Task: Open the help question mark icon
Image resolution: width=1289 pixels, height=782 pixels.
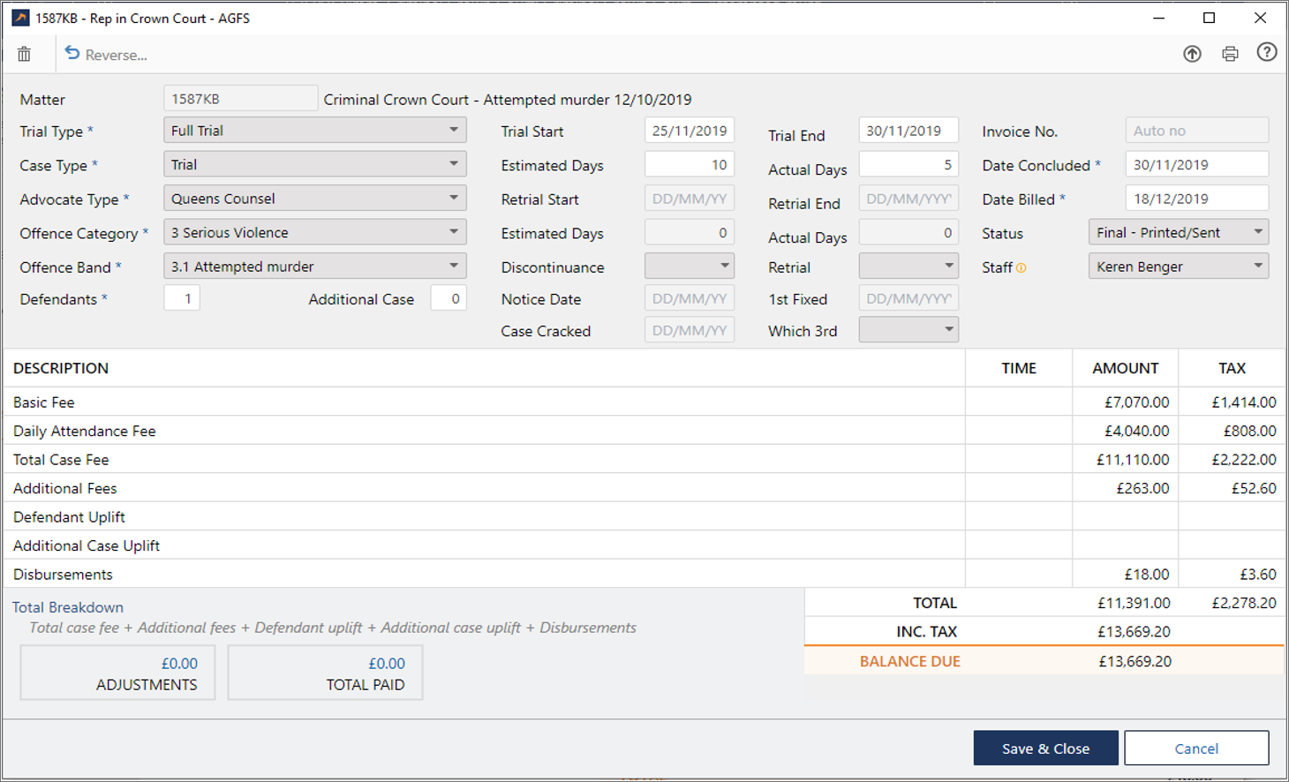Action: 1267,53
